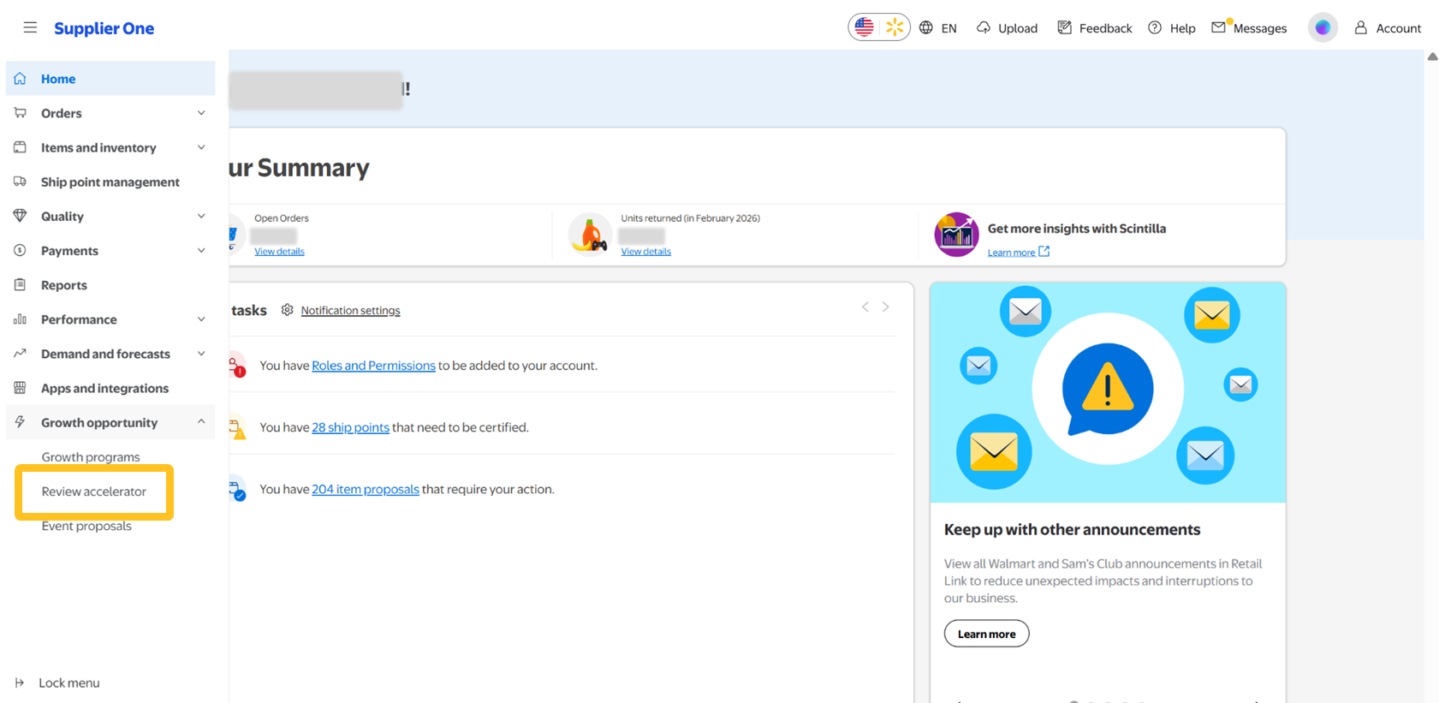Click the Upload cloud icon
This screenshot has height=703, width=1439.
pos(984,27)
